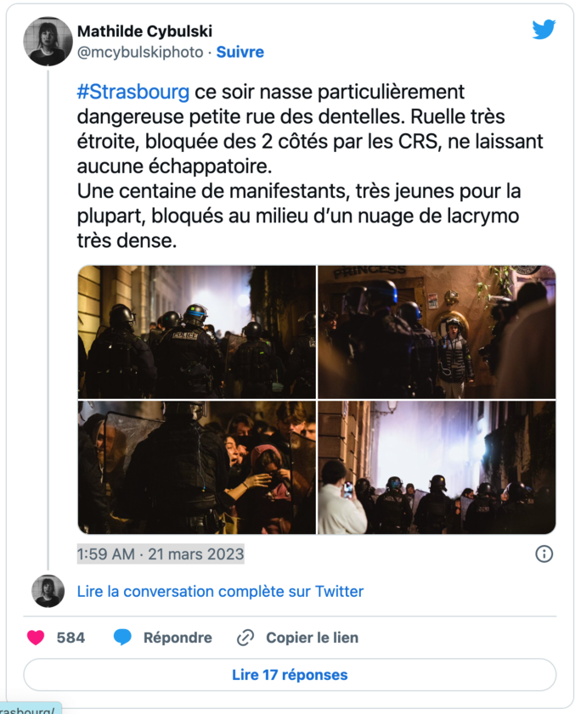Open the bottom-right photo of person filming
The height and width of the screenshot is (714, 581).
pos(437,468)
